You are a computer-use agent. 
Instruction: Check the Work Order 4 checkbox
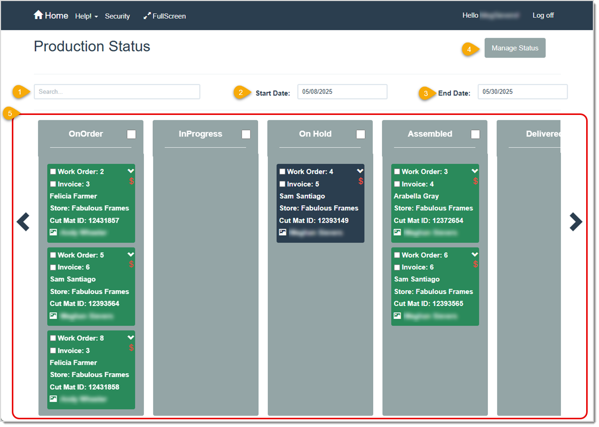(282, 171)
